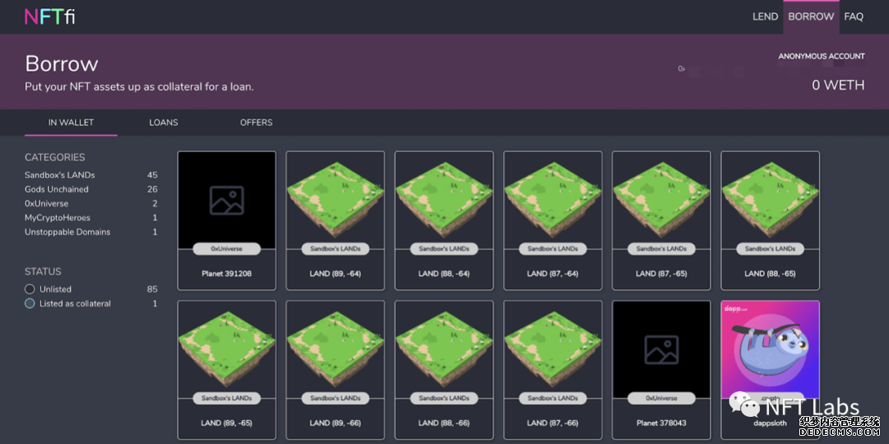Switch to the IN WALLET tab
The width and height of the screenshot is (889, 444).
(71, 123)
